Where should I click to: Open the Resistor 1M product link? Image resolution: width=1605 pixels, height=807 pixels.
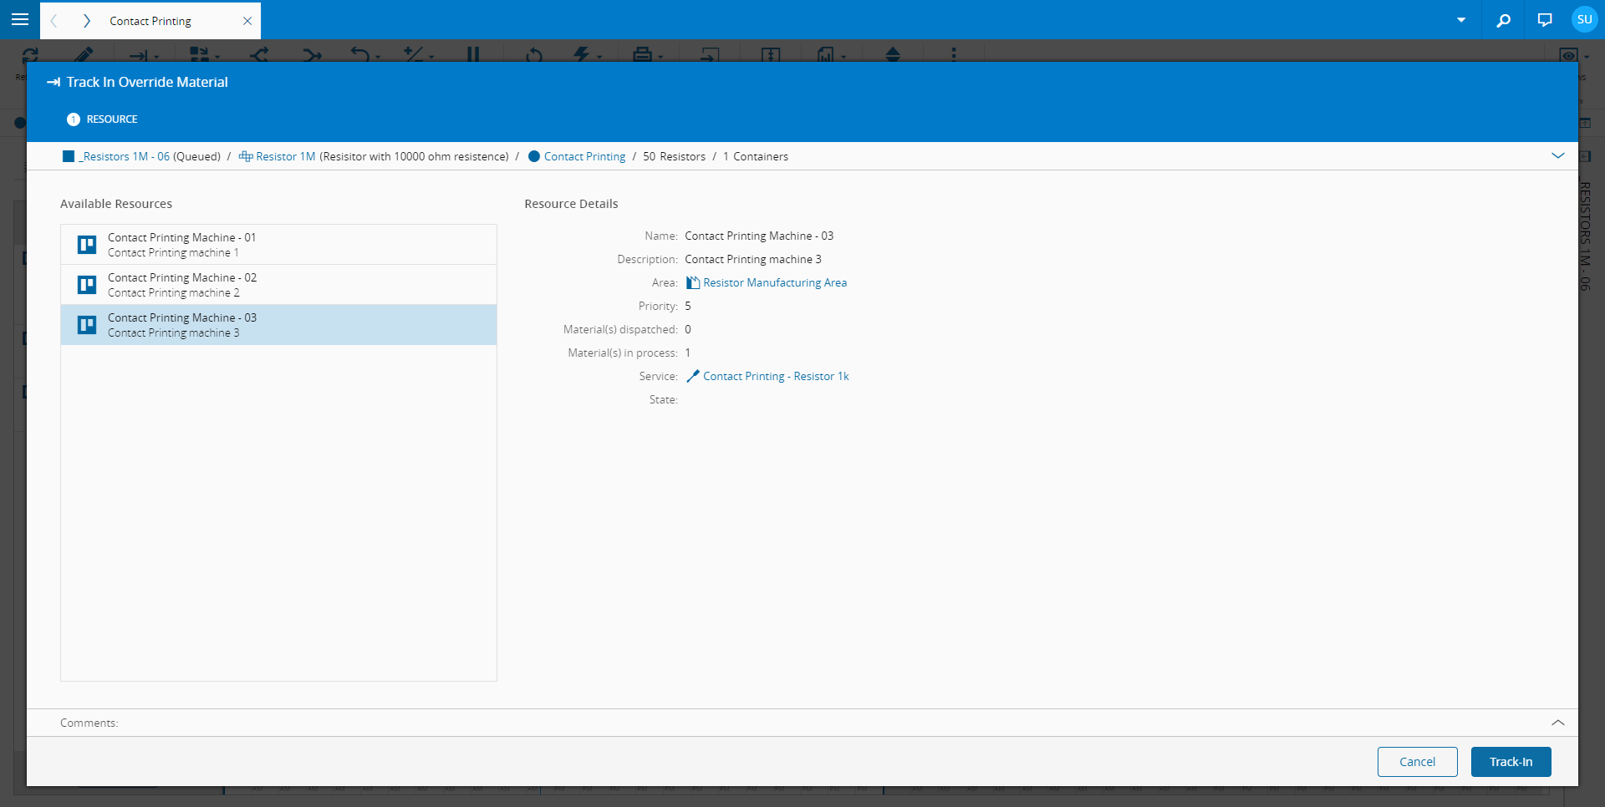pos(285,157)
